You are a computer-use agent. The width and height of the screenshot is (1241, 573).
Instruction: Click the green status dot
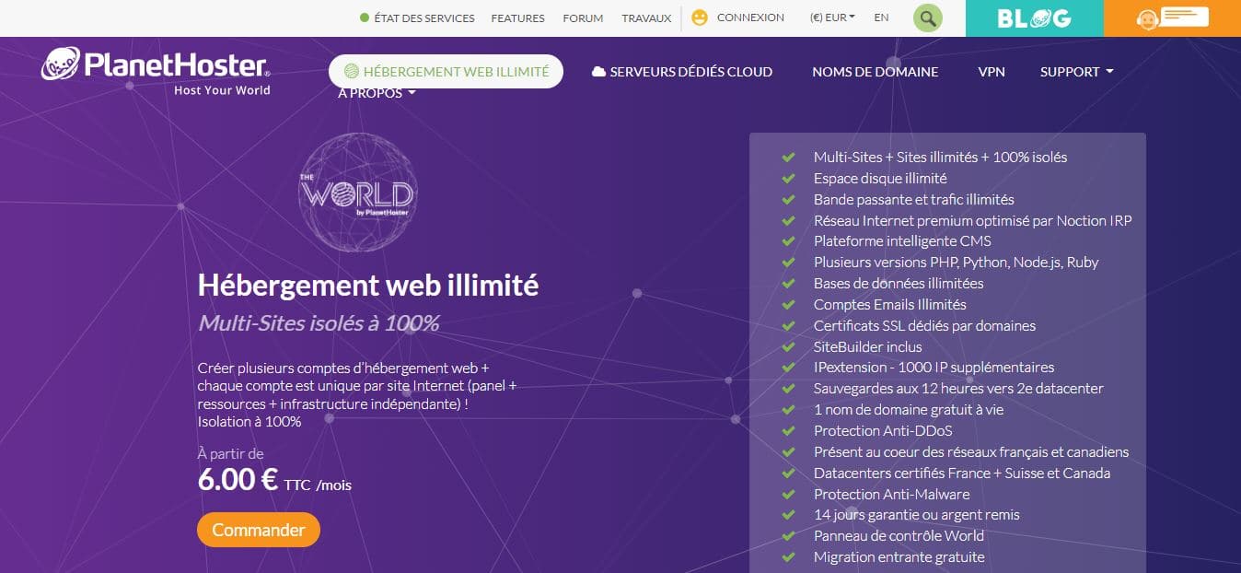coord(365,18)
